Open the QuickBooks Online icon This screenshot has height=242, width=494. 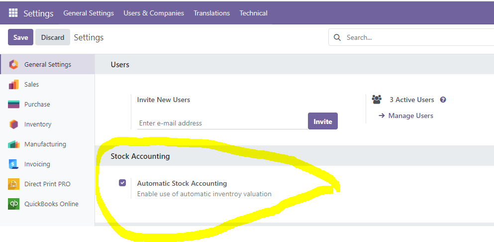[13, 204]
